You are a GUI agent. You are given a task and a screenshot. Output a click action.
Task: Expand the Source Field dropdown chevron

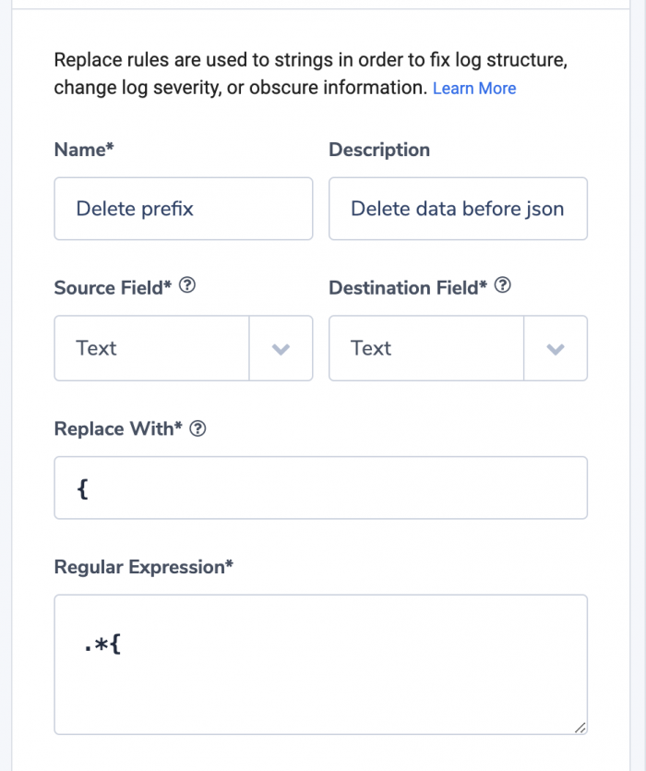(281, 349)
